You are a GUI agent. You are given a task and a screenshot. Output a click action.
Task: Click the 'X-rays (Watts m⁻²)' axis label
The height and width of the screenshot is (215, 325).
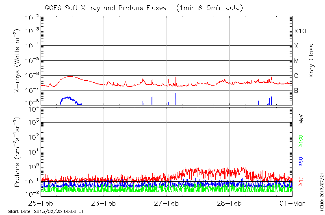pos(18,61)
